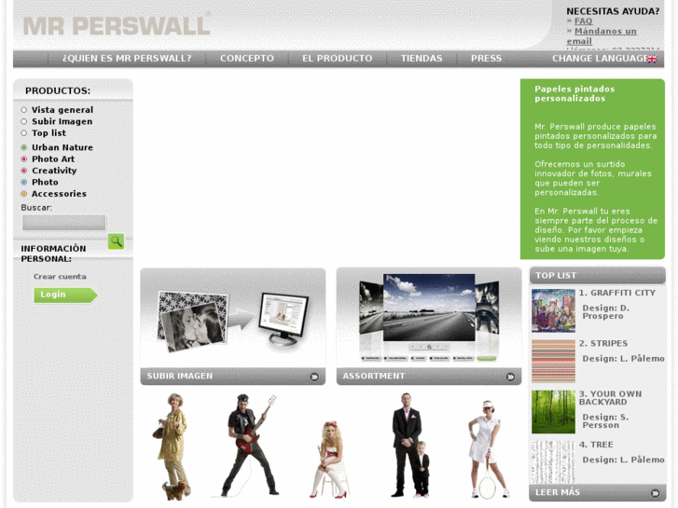Click the woman with small dog figure
Viewport: 678px width, 508px height.
click(173, 446)
